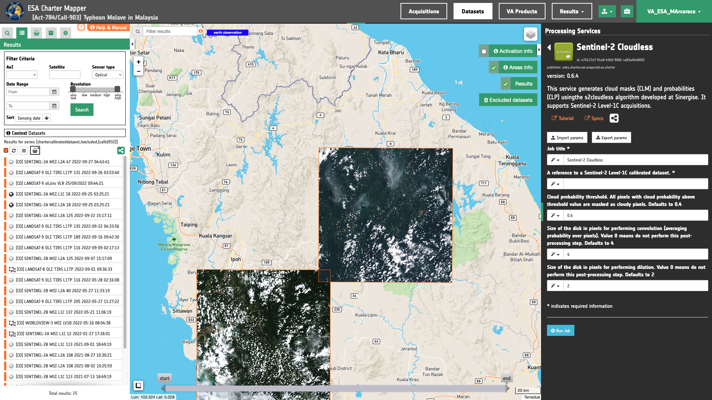Show LANDSAT-9 L1TP 131 2022-09-26 on map
Viewport: 712px width, 400px height.
click(11, 173)
